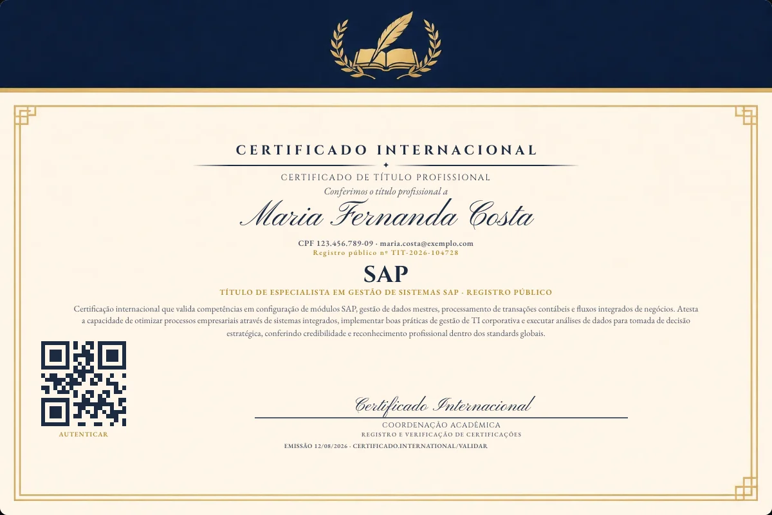Click the certification description paragraph
The height and width of the screenshot is (515, 772).
[386, 321]
